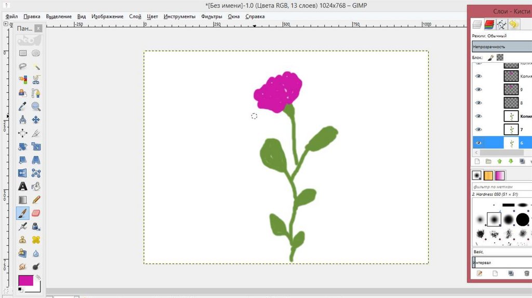Toggle visibility of layer 8
The width and height of the screenshot is (532, 298).
tap(478, 103)
